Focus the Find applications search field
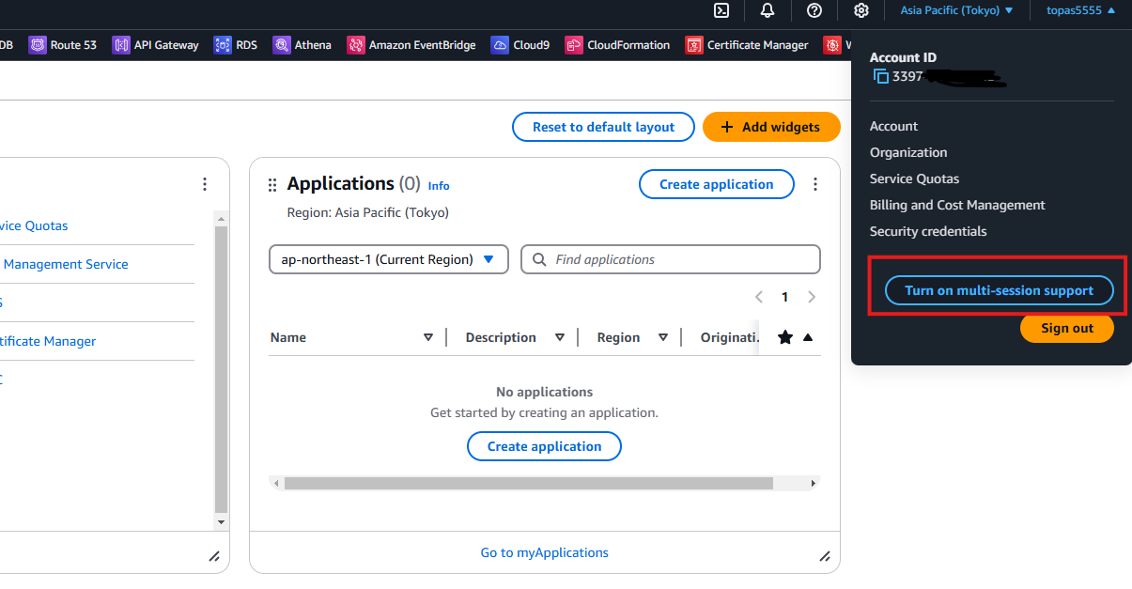The width and height of the screenshot is (1132, 589). [671, 259]
